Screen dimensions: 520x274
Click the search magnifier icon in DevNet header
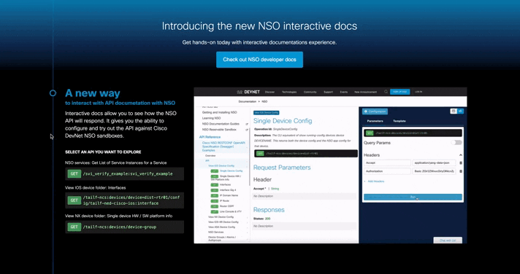(386, 92)
